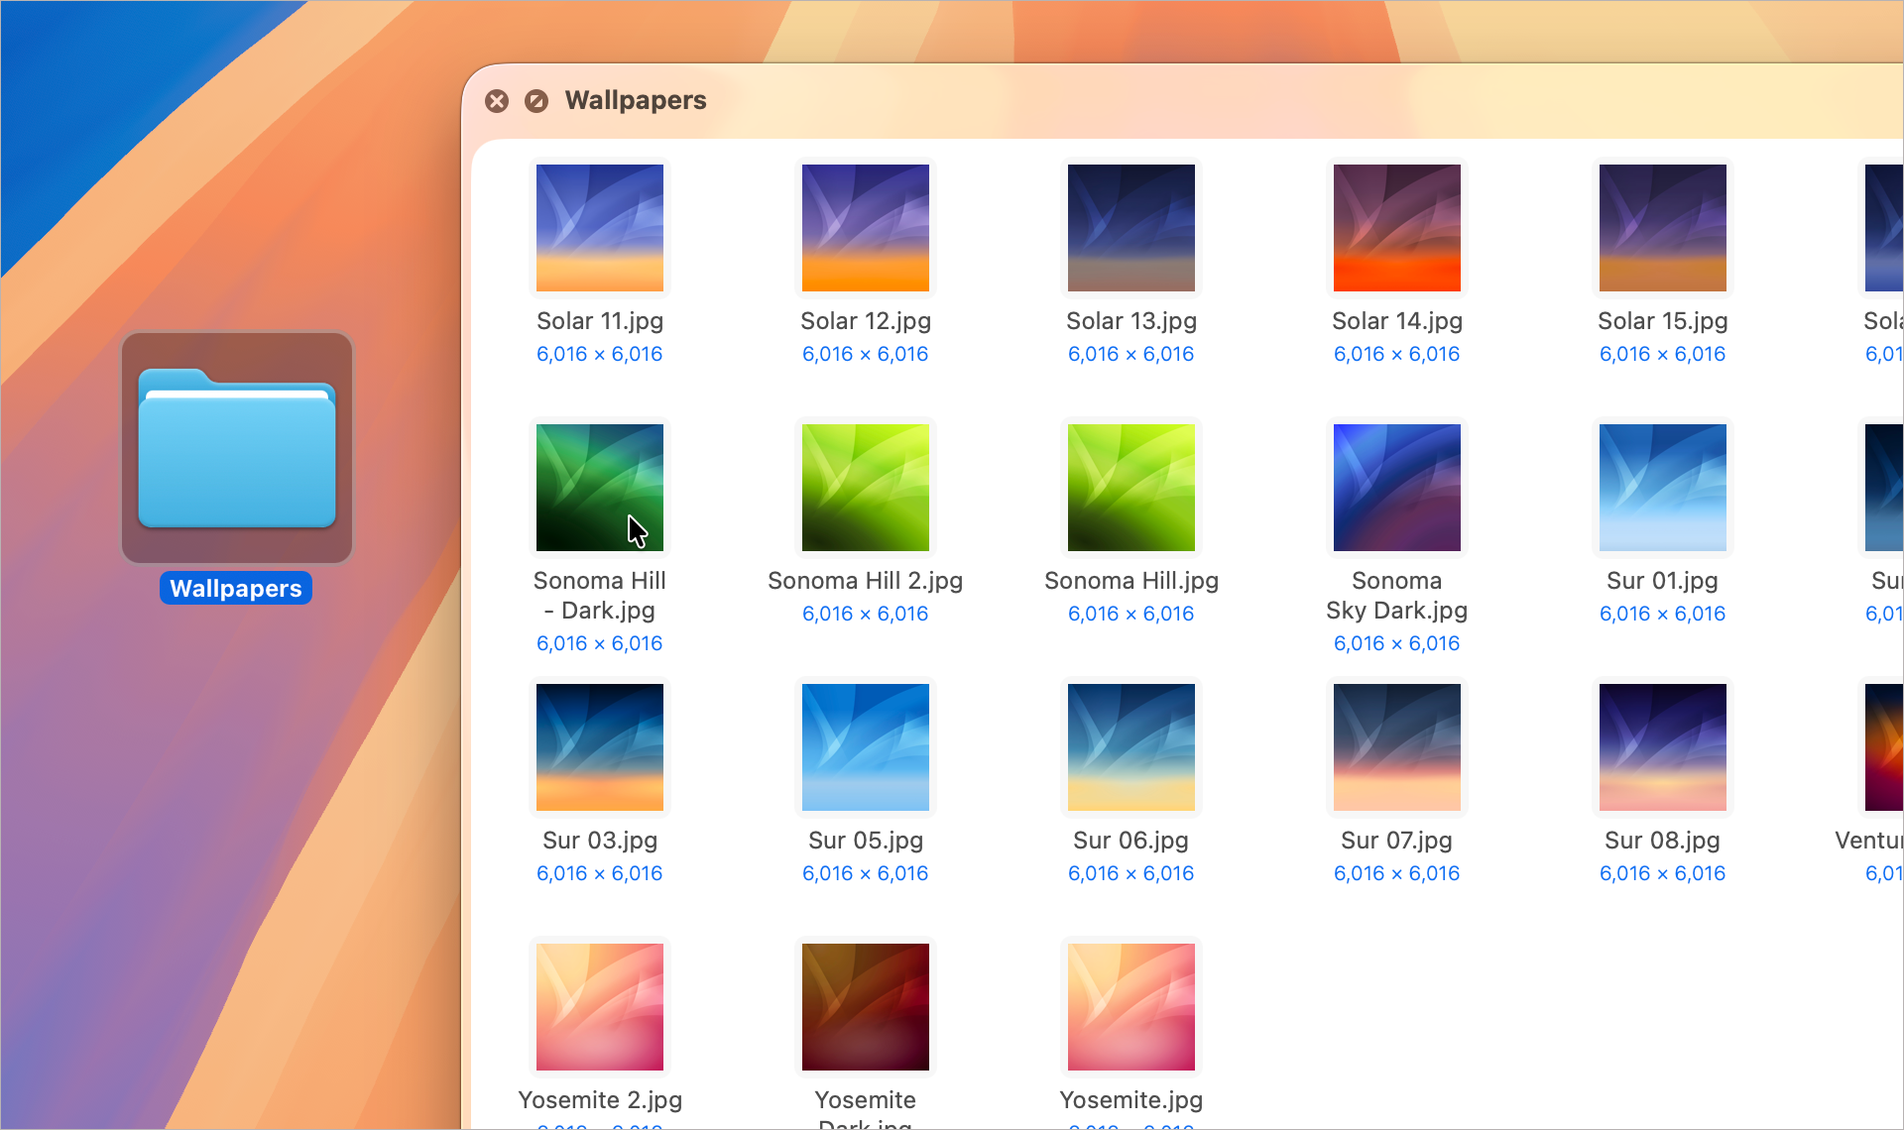Choose the Sur 08.jpg wallpaper
Image resolution: width=1904 pixels, height=1130 pixels.
coord(1663,747)
